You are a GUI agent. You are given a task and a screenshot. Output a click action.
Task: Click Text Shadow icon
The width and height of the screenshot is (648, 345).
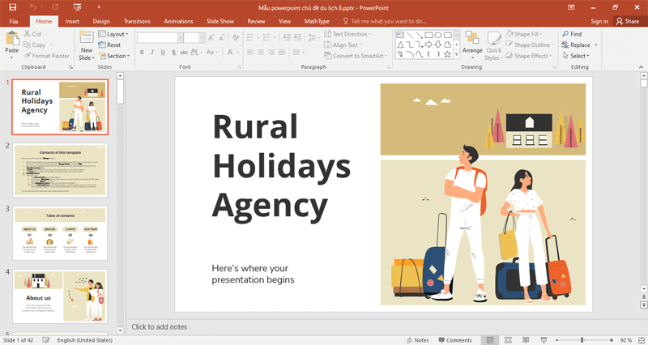pyautogui.click(x=173, y=52)
